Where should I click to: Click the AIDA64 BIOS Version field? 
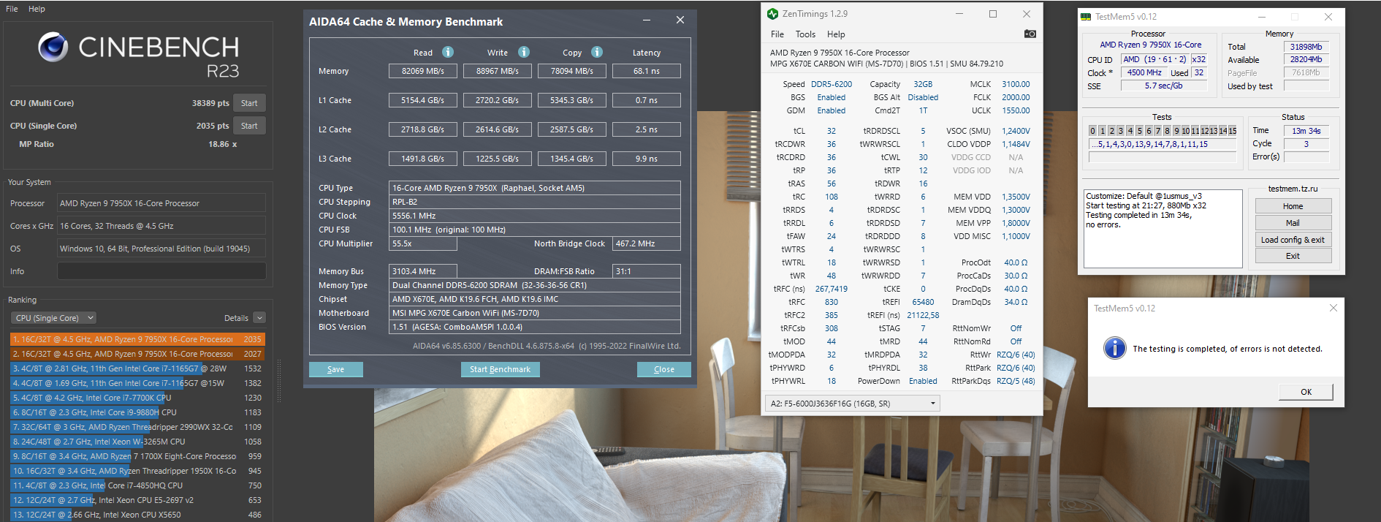535,327
